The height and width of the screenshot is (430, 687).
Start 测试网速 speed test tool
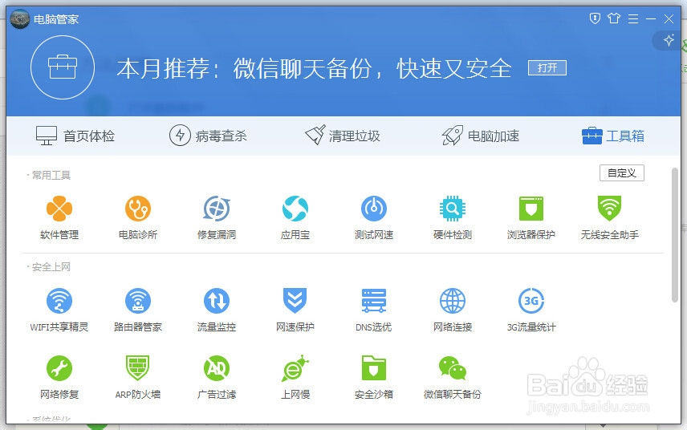pyautogui.click(x=374, y=217)
